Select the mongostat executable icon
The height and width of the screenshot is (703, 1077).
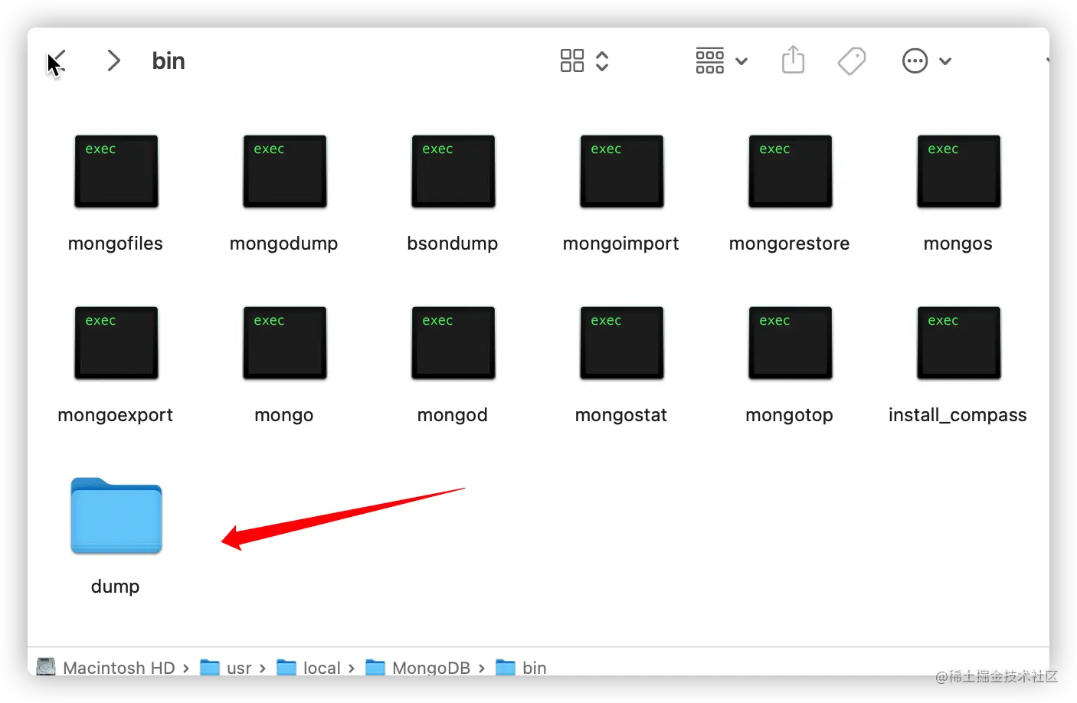point(622,343)
